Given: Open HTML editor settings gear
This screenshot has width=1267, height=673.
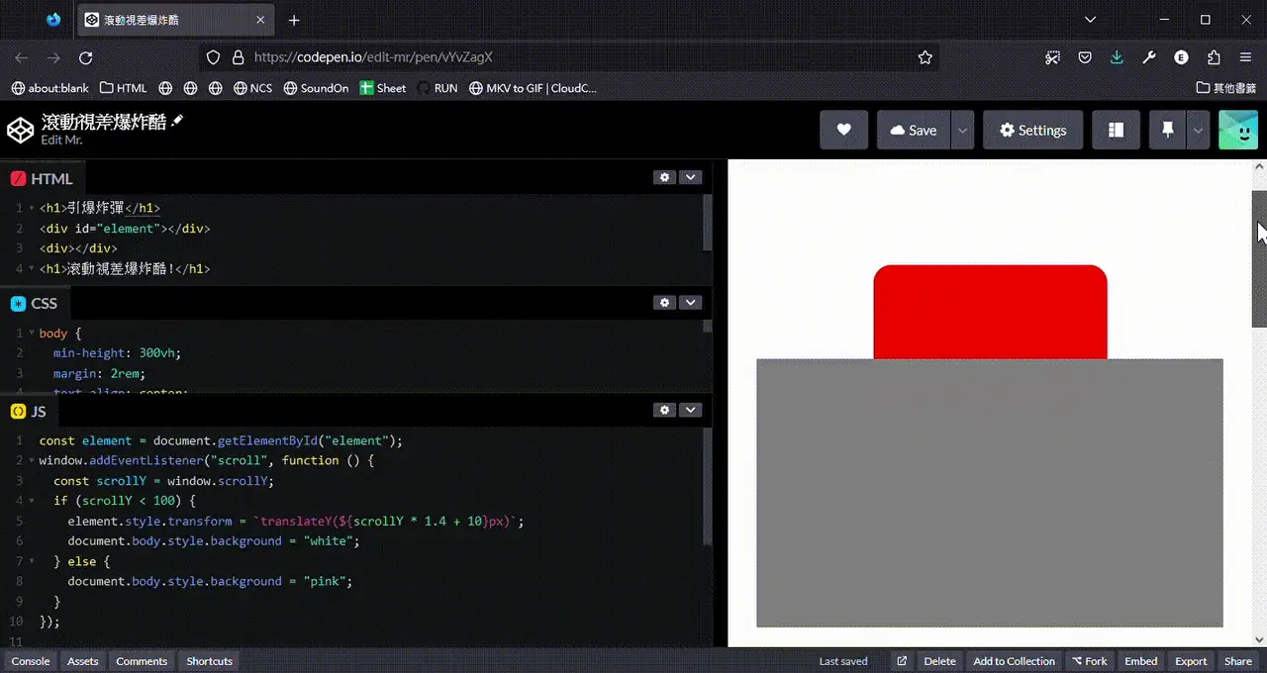Looking at the screenshot, I should pyautogui.click(x=664, y=177).
